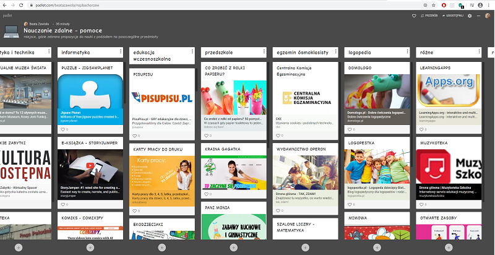Add a post under the przedszkole column
Viewport: 495px width, 255px height.
(x=234, y=248)
